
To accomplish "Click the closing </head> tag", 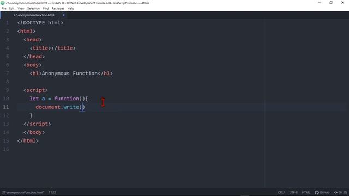I will pos(34,57).
